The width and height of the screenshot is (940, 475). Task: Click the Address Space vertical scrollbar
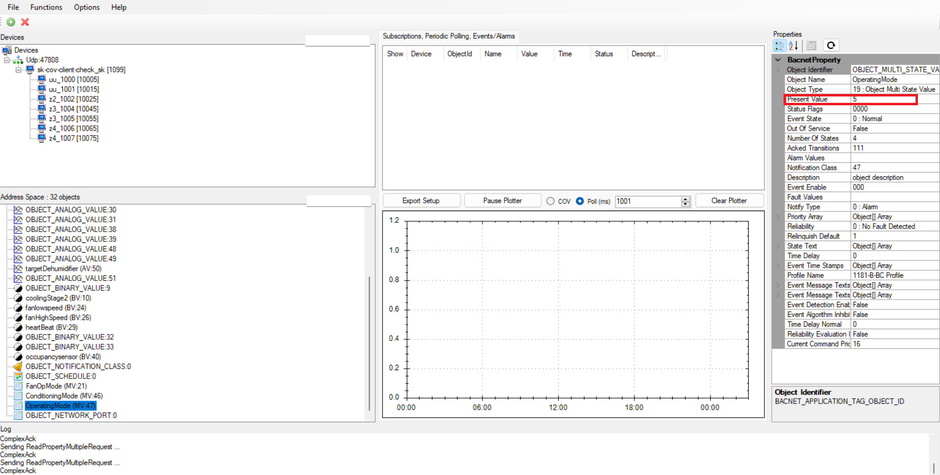coord(369,343)
